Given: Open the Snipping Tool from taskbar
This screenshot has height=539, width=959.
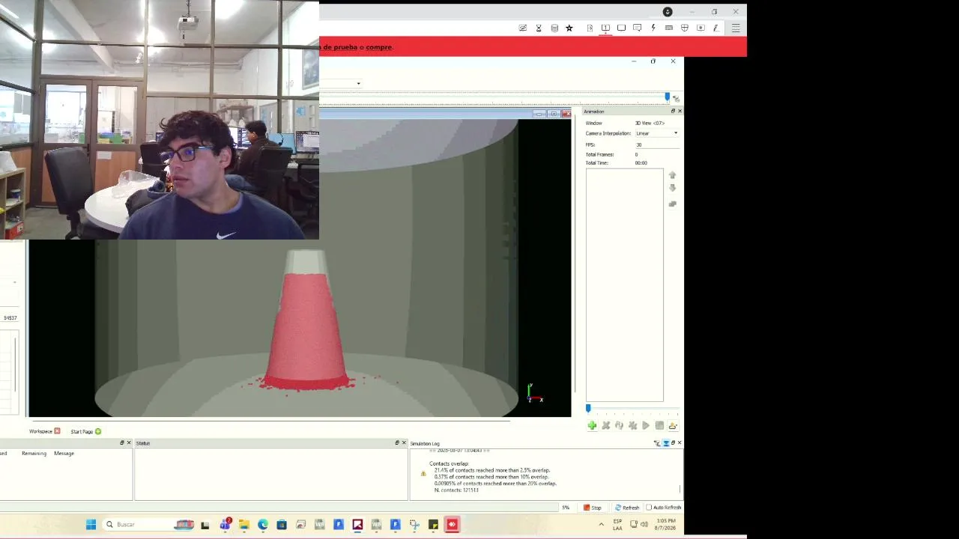Looking at the screenshot, I should pyautogui.click(x=414, y=525).
